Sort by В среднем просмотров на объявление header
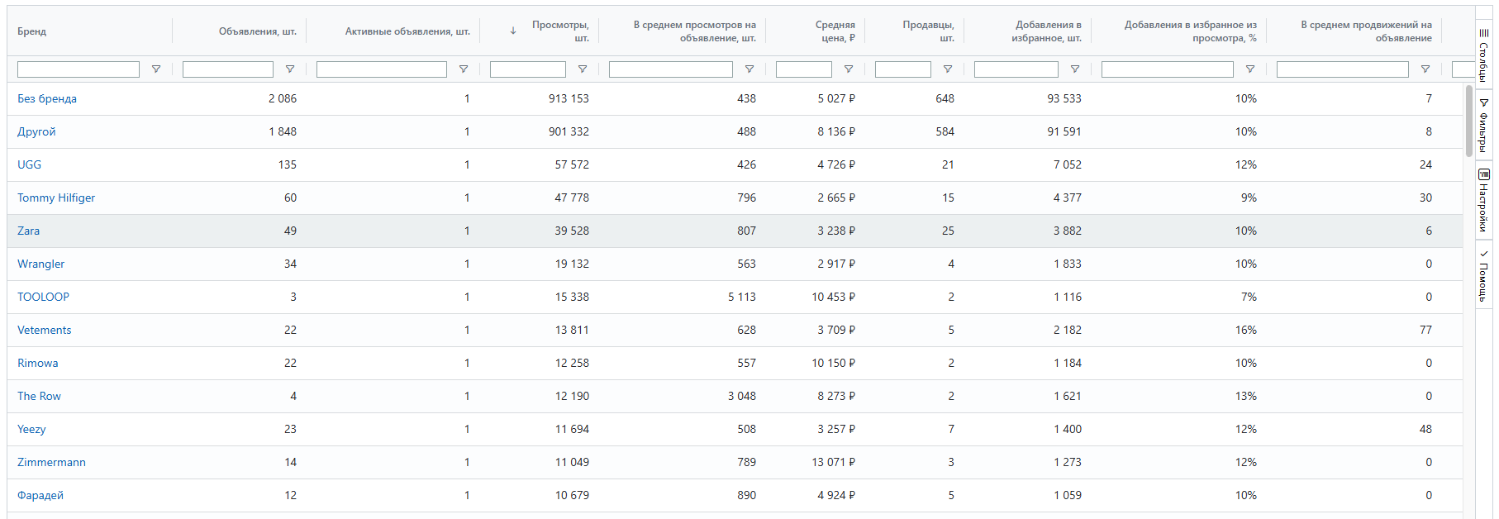Screen dimensions: 1499x519 coord(695,31)
